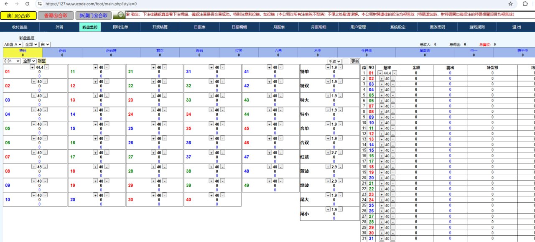
Task: Click the browser reload icon
Action: pos(27,4)
